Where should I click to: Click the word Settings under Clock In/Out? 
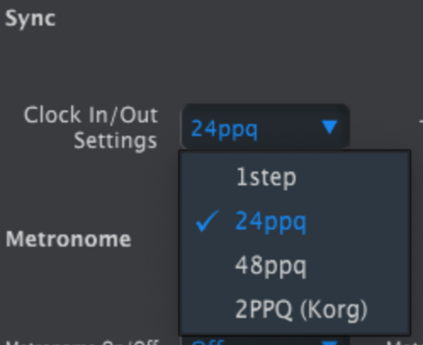tap(115, 141)
